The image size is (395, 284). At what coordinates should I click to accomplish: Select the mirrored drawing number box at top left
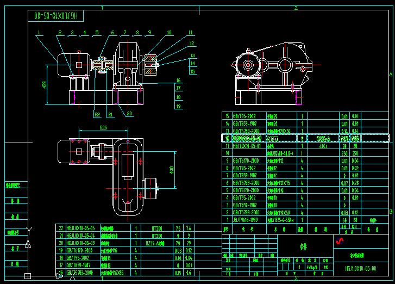pos(55,16)
